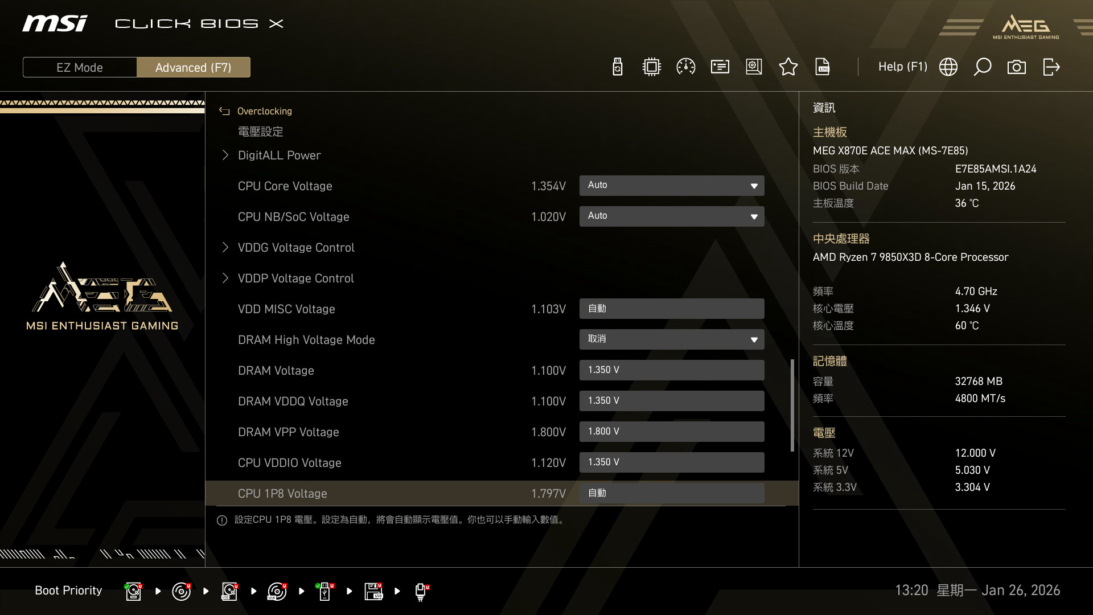This screenshot has height=615, width=1093.
Task: Open search with magnifier icon
Action: (x=982, y=67)
